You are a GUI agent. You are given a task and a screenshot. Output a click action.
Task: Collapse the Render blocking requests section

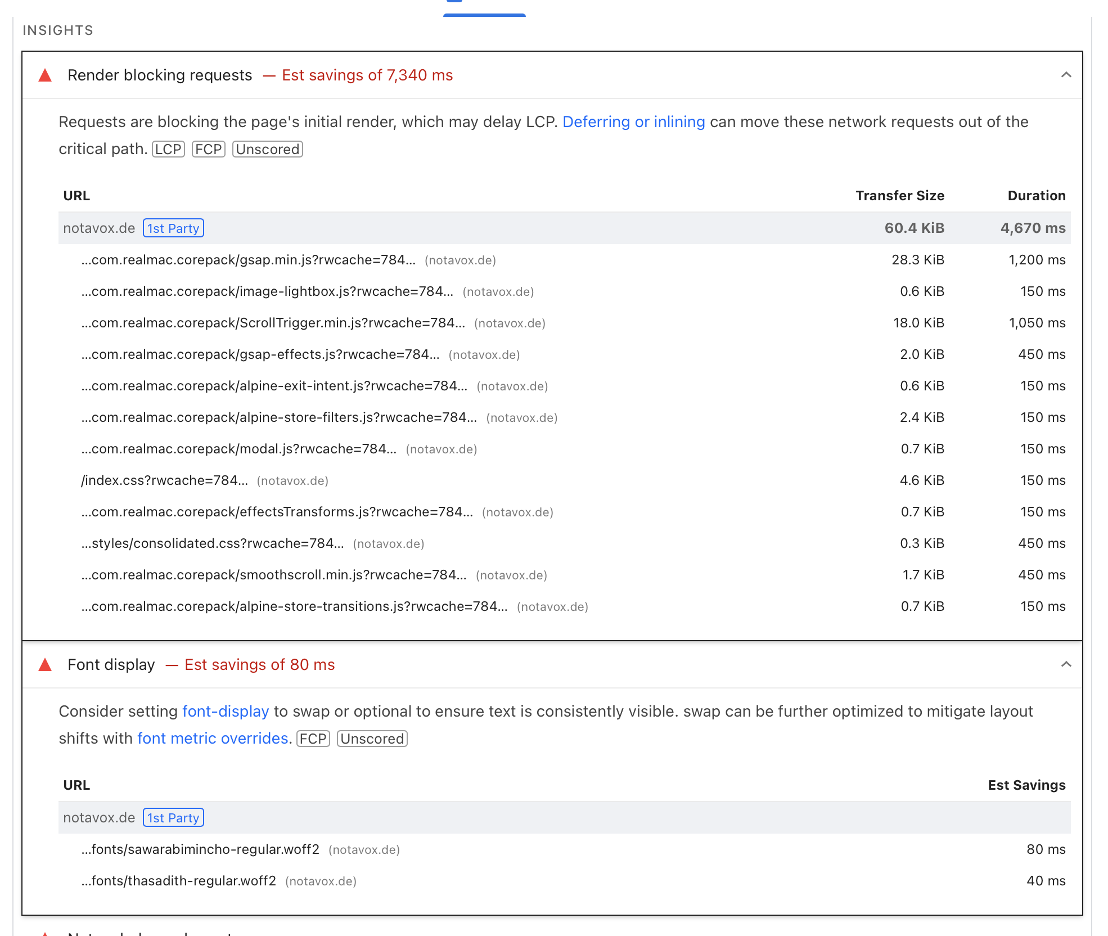point(1066,75)
